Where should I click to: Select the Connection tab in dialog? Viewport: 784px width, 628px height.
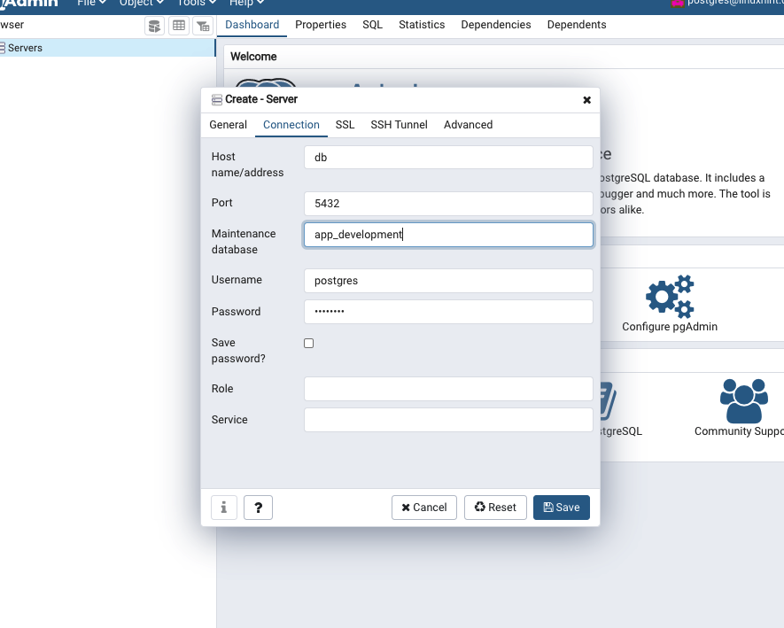[291, 125]
